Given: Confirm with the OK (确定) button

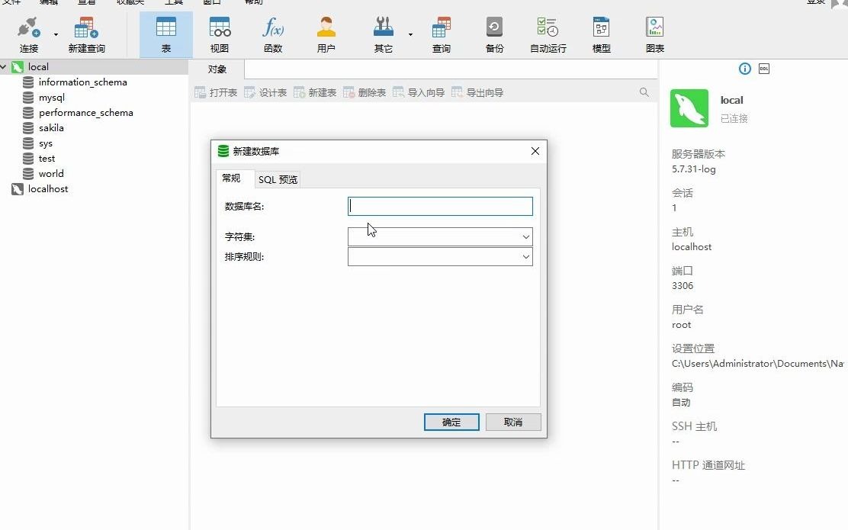Looking at the screenshot, I should [451, 422].
